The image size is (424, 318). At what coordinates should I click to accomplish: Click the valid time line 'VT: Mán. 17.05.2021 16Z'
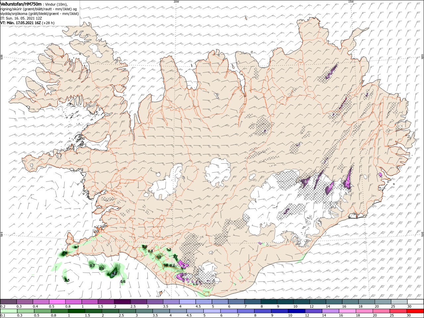[21, 23]
